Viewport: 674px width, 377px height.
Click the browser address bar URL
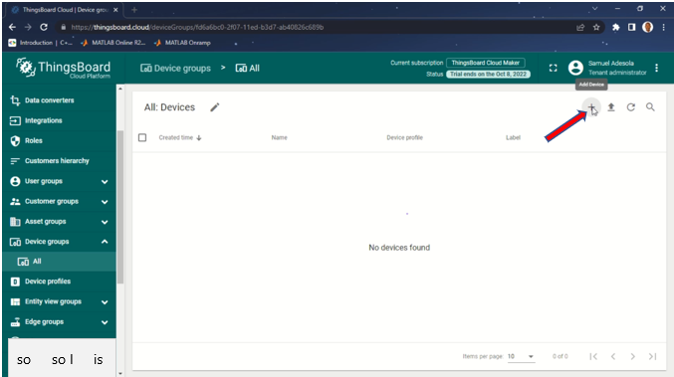pos(197,27)
